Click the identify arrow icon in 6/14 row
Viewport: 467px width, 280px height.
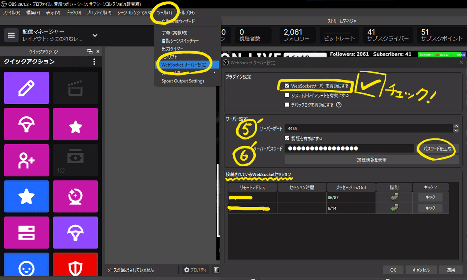click(x=394, y=208)
